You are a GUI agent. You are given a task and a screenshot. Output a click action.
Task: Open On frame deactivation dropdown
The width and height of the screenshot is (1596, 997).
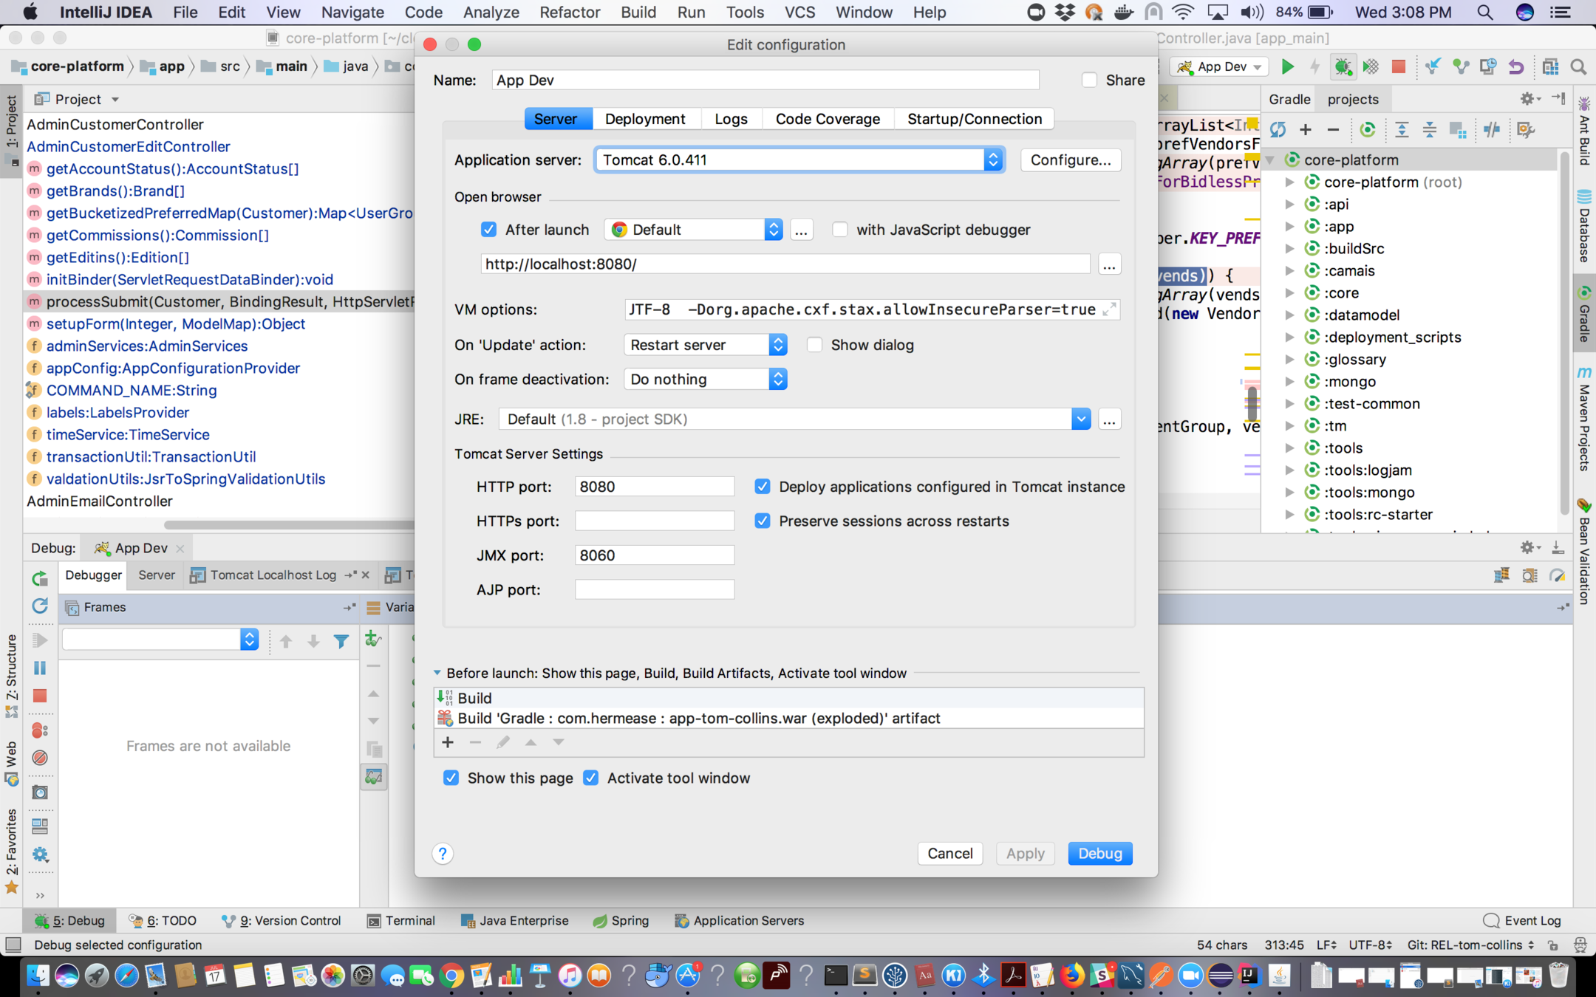[706, 380]
